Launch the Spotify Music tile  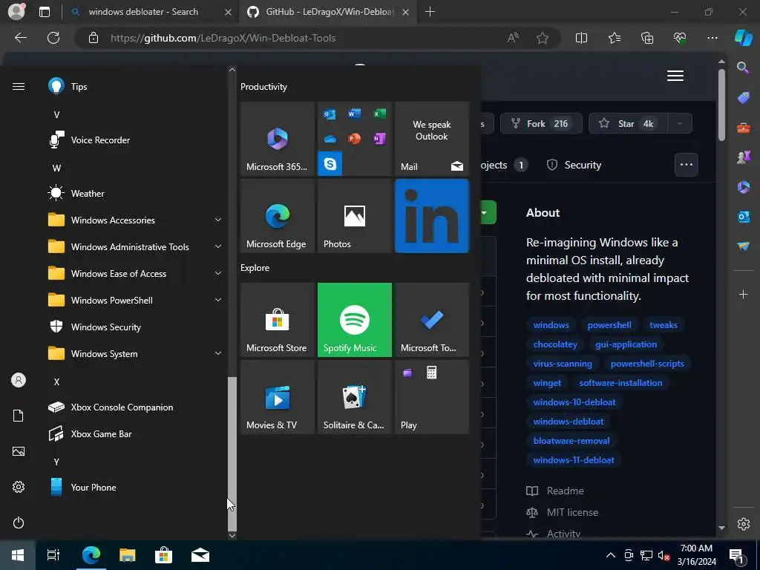(354, 320)
